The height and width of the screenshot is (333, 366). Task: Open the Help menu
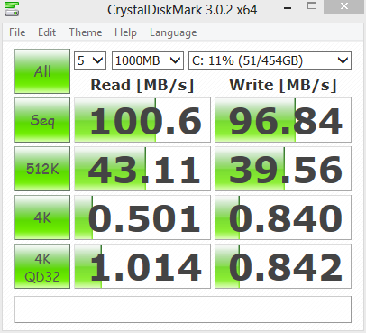[x=125, y=32]
